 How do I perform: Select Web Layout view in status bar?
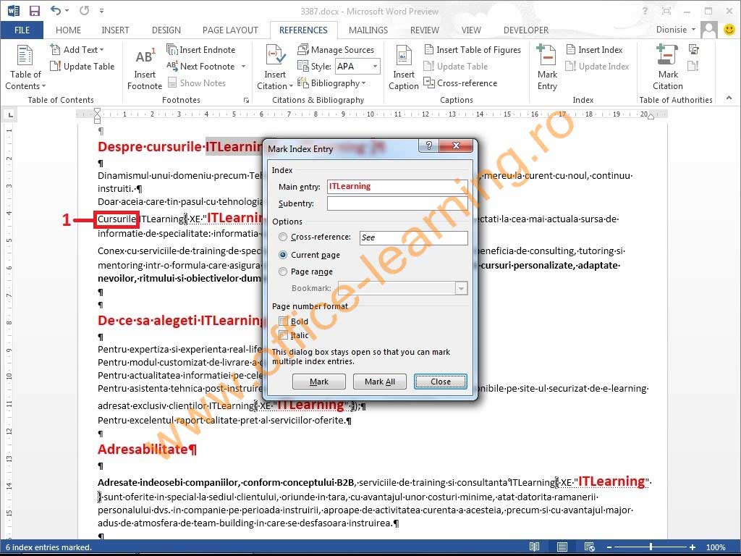[x=589, y=547]
